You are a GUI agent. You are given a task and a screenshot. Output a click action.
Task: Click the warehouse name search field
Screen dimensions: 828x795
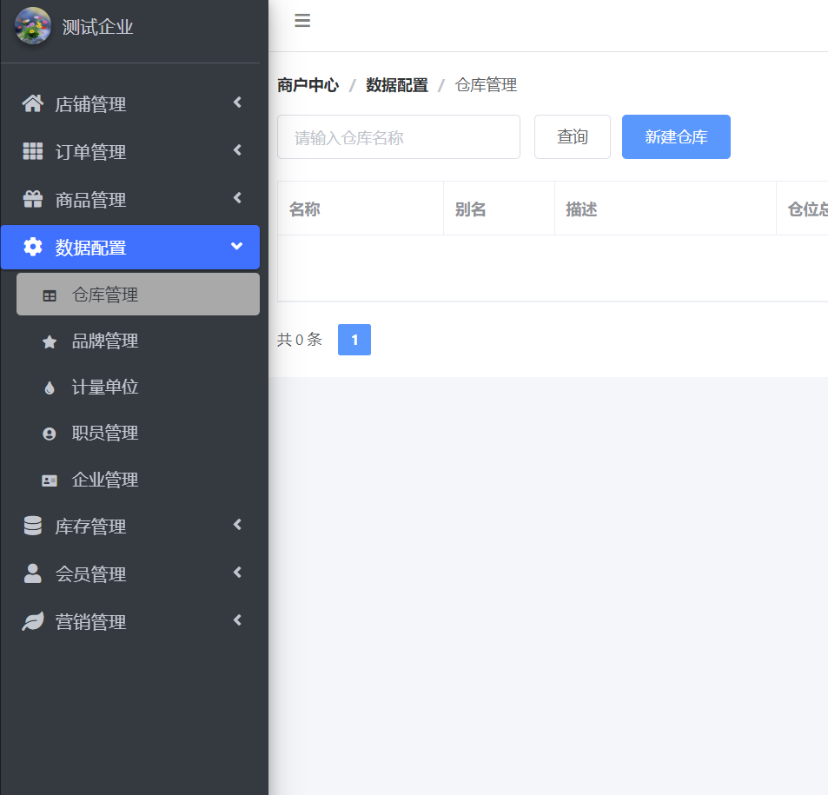coord(398,137)
